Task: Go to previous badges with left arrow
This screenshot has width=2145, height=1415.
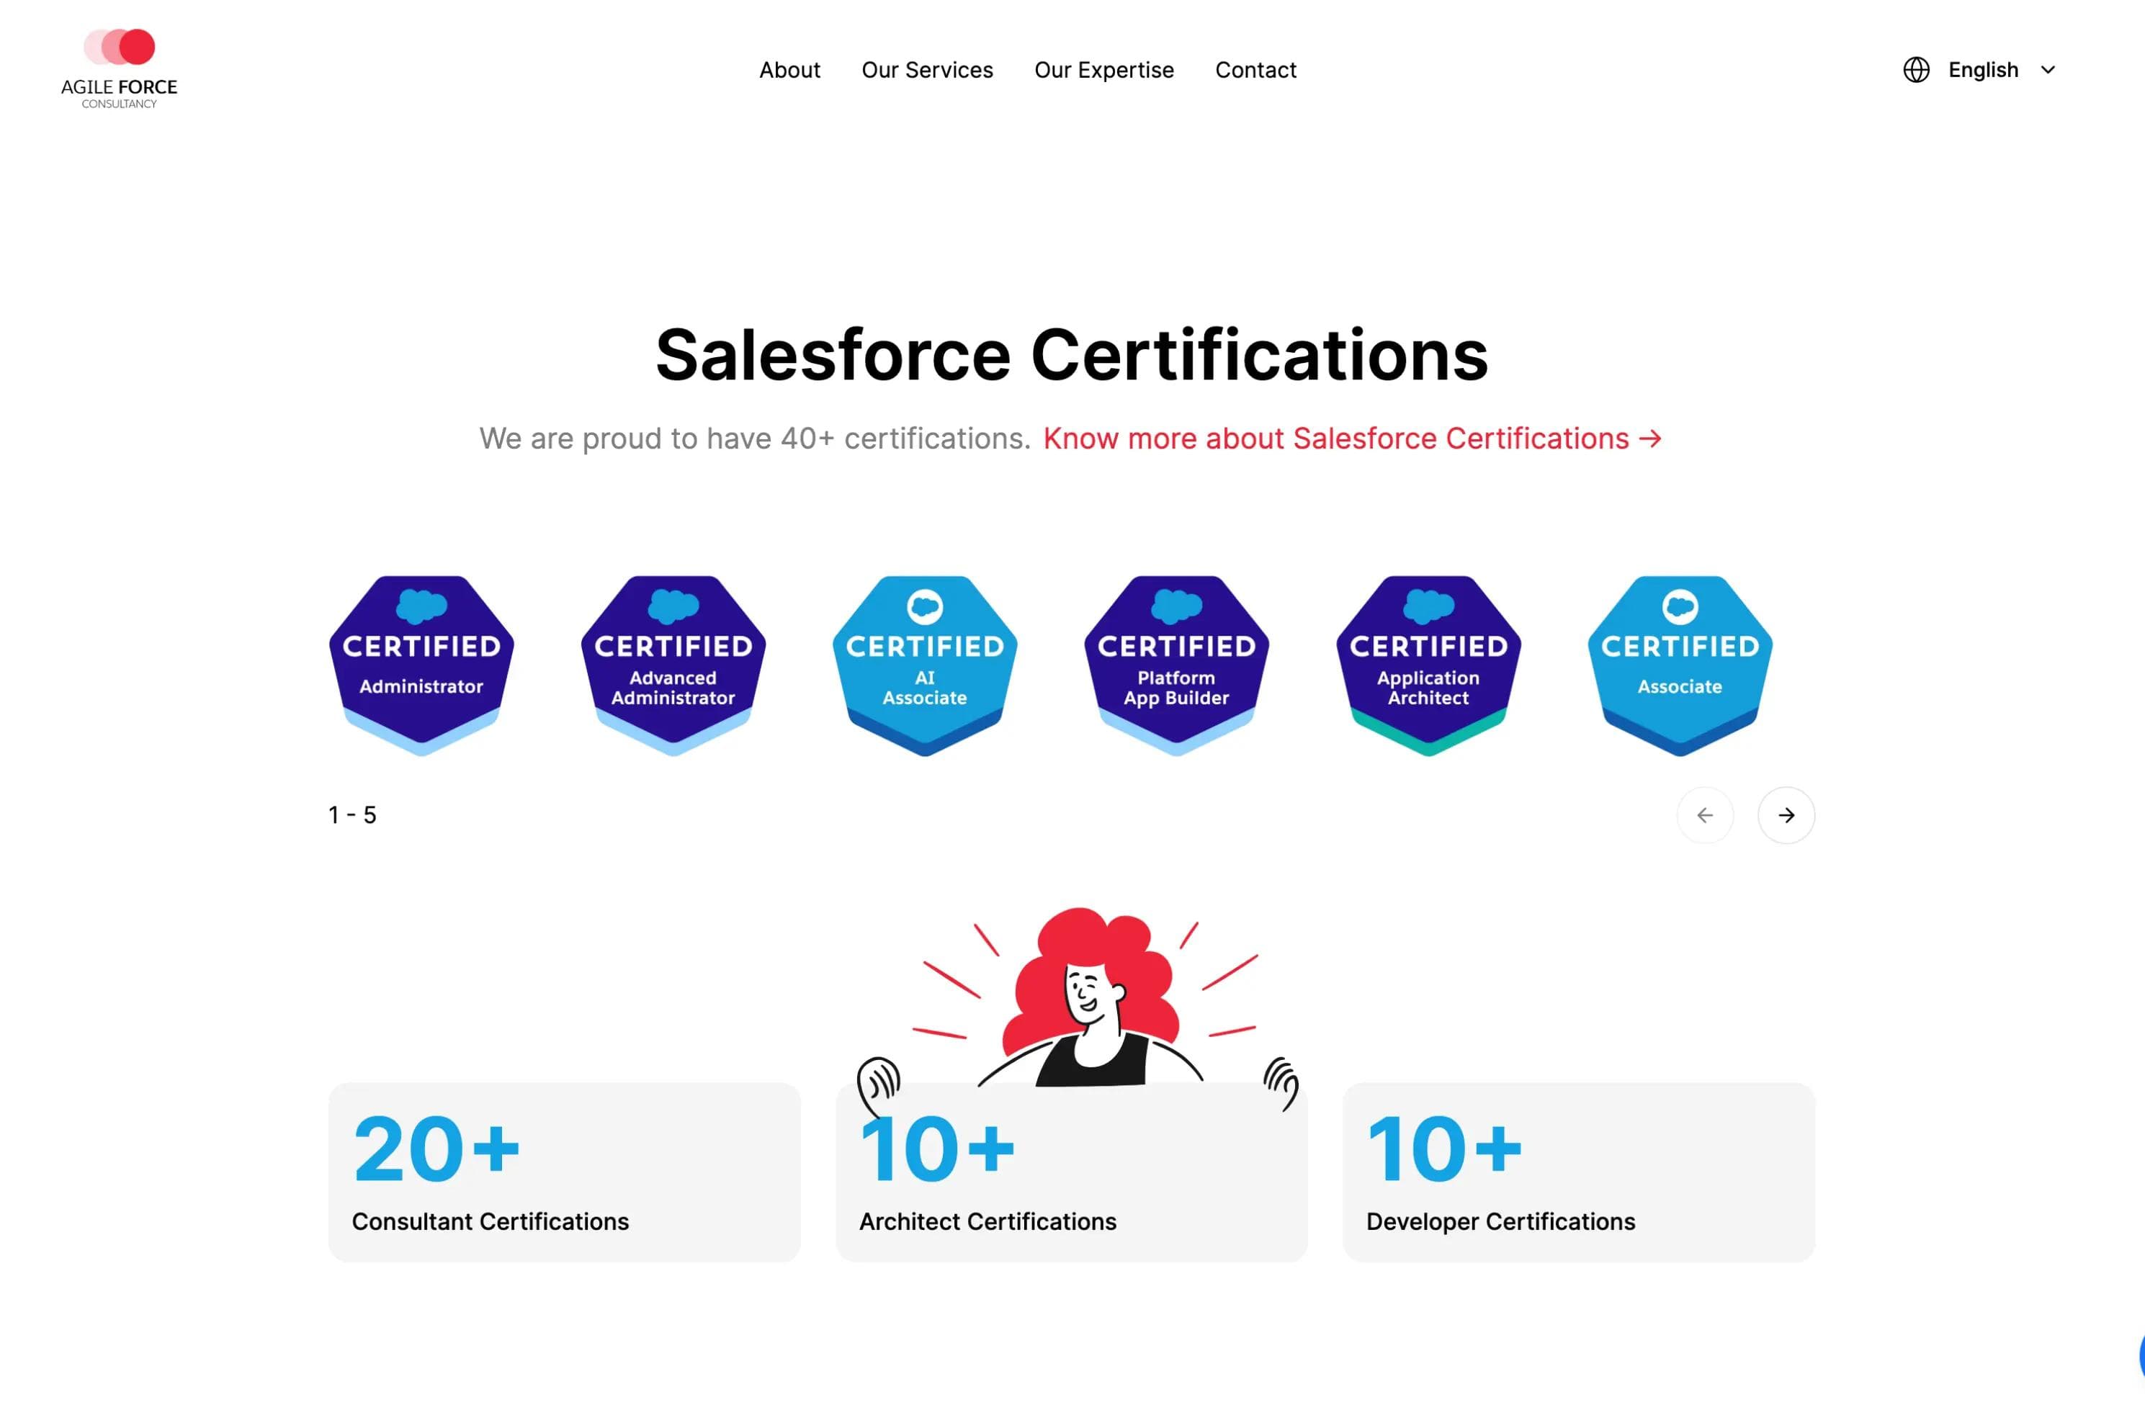Action: (x=1705, y=815)
